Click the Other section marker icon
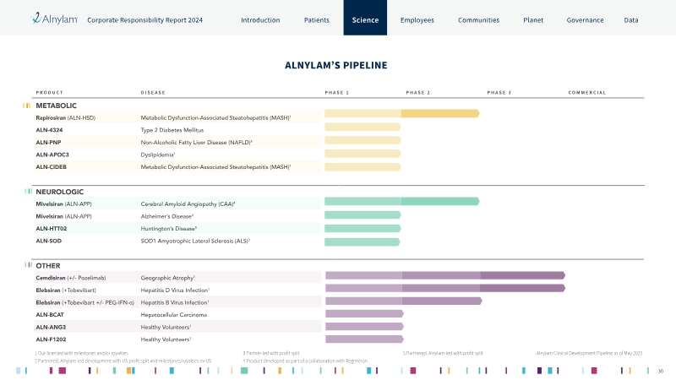Image resolution: width=676 pixels, height=380 pixels. [x=28, y=265]
